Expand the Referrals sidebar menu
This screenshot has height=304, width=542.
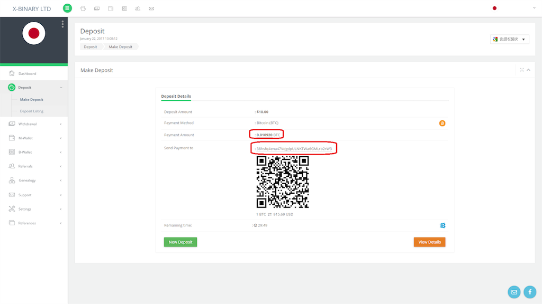(34, 166)
